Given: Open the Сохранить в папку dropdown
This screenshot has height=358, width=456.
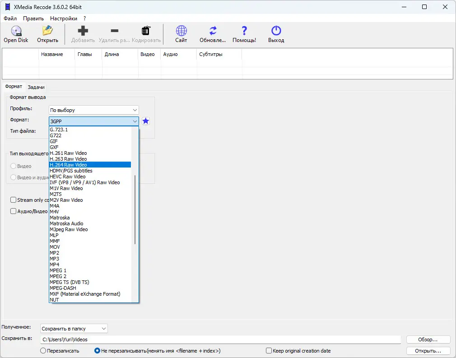Looking at the screenshot, I should [74, 329].
